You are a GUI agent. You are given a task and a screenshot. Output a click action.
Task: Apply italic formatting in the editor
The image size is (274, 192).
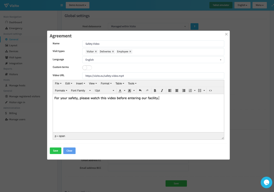pos(162,90)
